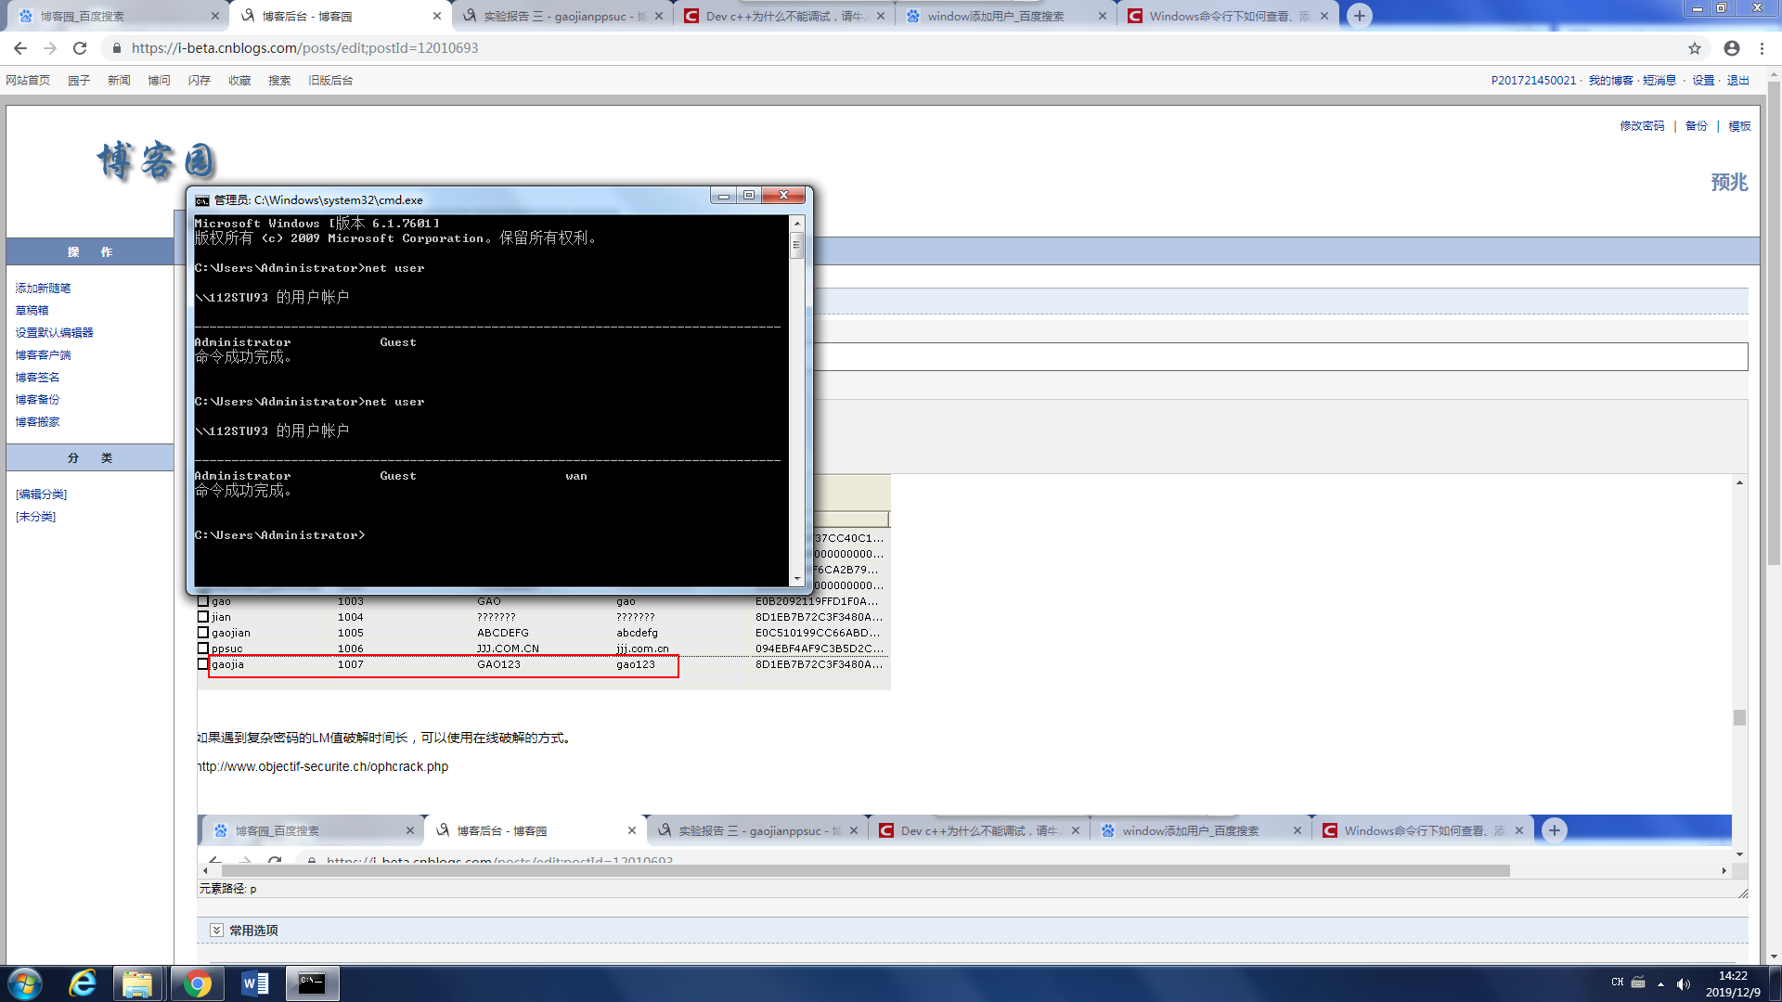Image resolution: width=1782 pixels, height=1002 pixels.
Task: Expand the 常用选项 section
Action: pos(216,930)
